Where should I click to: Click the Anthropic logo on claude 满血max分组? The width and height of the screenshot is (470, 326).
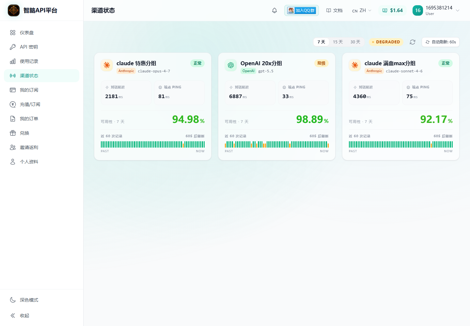(355, 65)
